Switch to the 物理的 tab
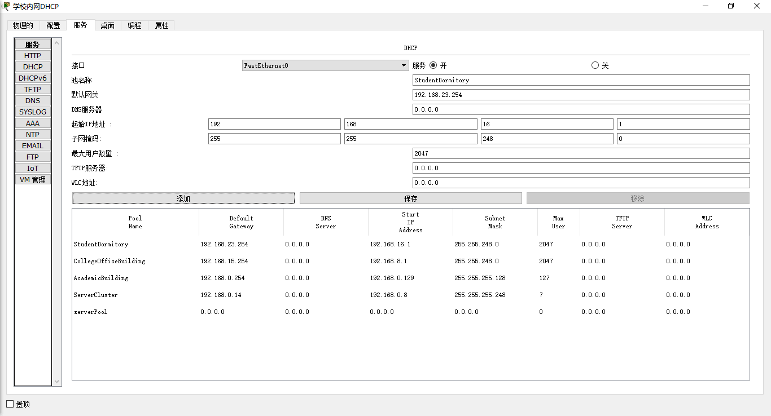771x416 pixels. point(23,25)
